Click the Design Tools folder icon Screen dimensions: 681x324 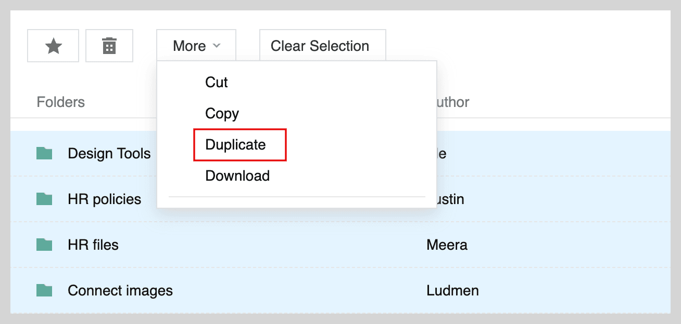(44, 153)
